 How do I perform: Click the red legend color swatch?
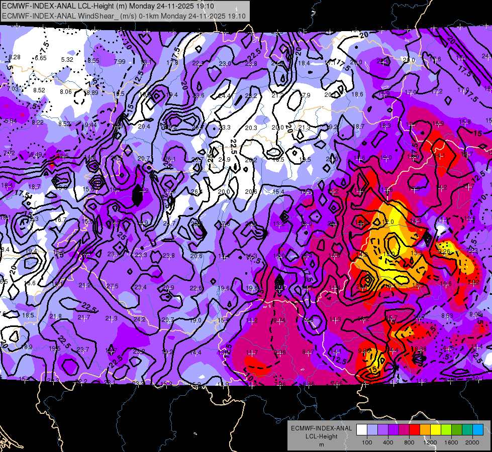pos(415,430)
